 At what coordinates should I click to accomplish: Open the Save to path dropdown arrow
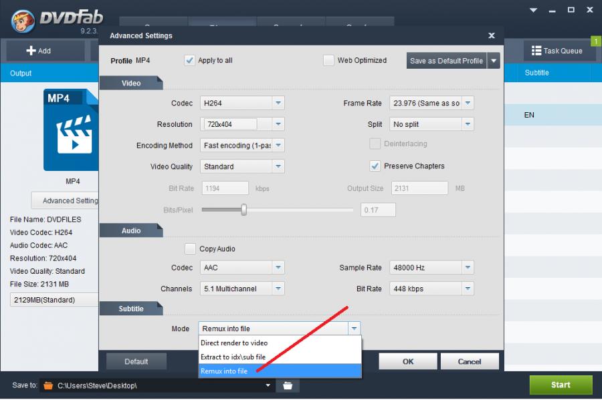click(x=268, y=385)
